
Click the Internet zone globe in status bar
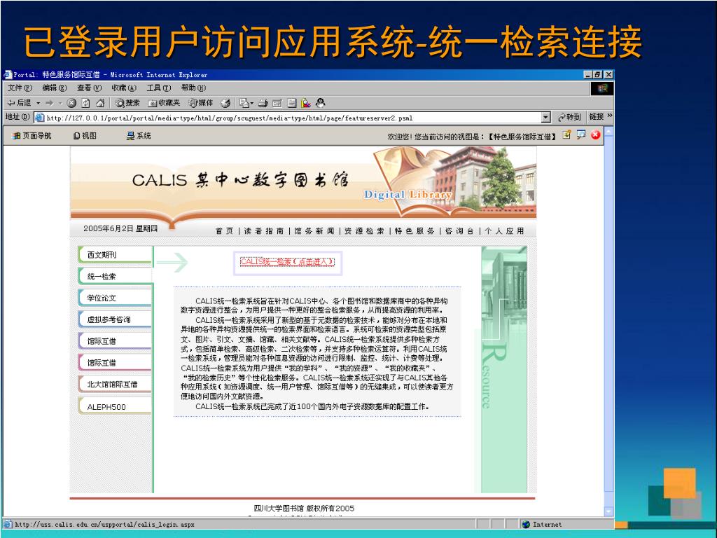coord(526,524)
